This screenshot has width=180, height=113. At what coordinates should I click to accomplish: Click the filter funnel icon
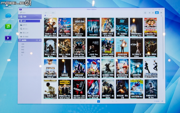pos(20,40)
